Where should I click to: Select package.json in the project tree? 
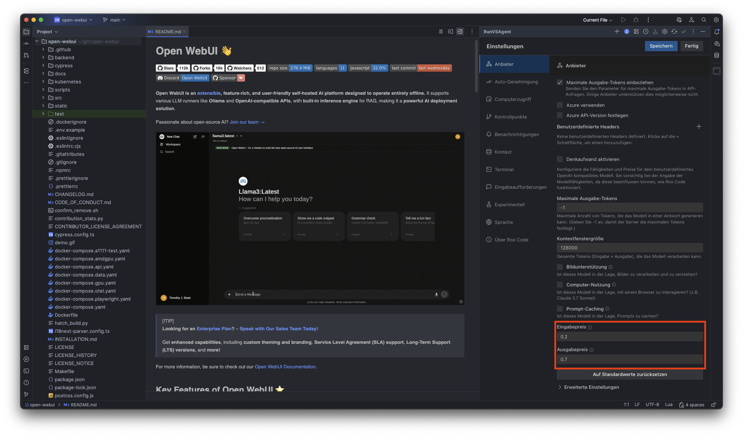(69, 379)
